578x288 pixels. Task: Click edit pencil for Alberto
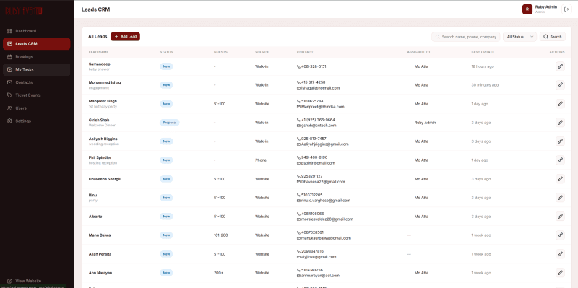pos(560,217)
